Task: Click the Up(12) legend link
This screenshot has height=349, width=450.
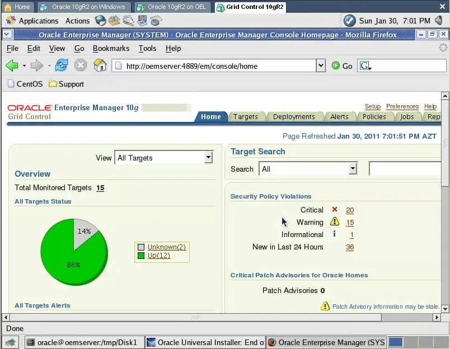Action: [159, 255]
